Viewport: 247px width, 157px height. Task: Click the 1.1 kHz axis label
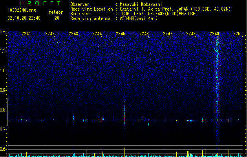coord(3,51)
